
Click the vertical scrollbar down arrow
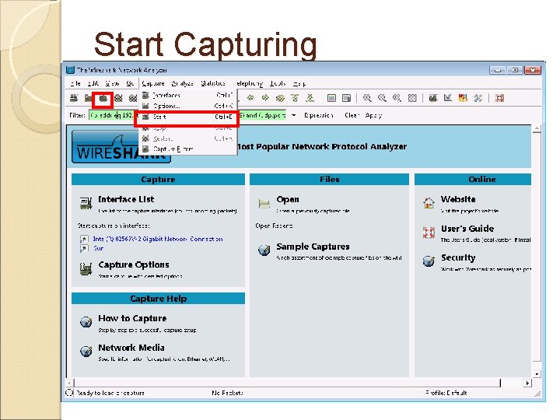537,374
